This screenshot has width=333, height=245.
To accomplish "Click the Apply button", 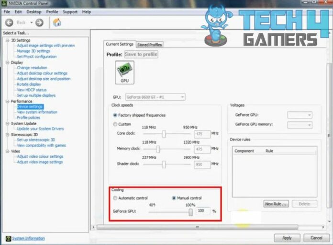I will click(x=287, y=238).
